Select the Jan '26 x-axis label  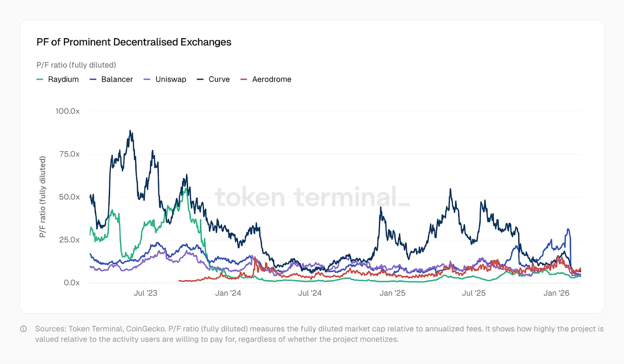556,293
